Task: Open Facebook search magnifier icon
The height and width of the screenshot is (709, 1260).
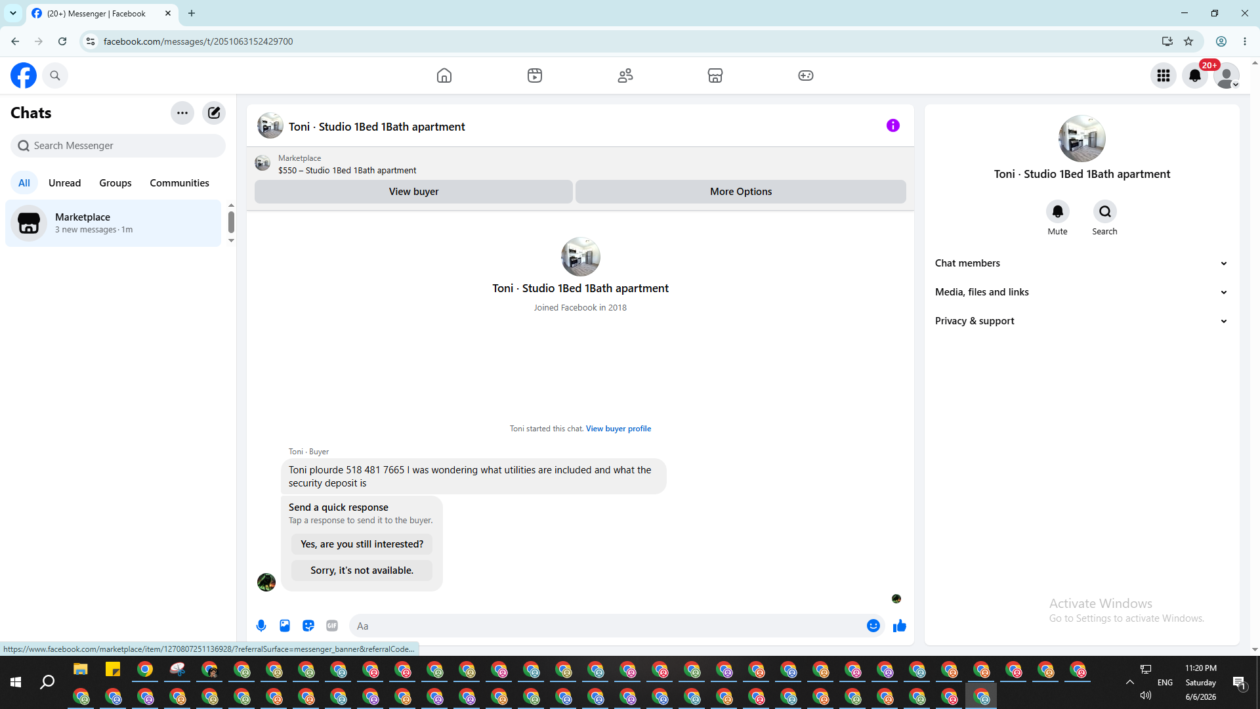Action: (x=55, y=75)
